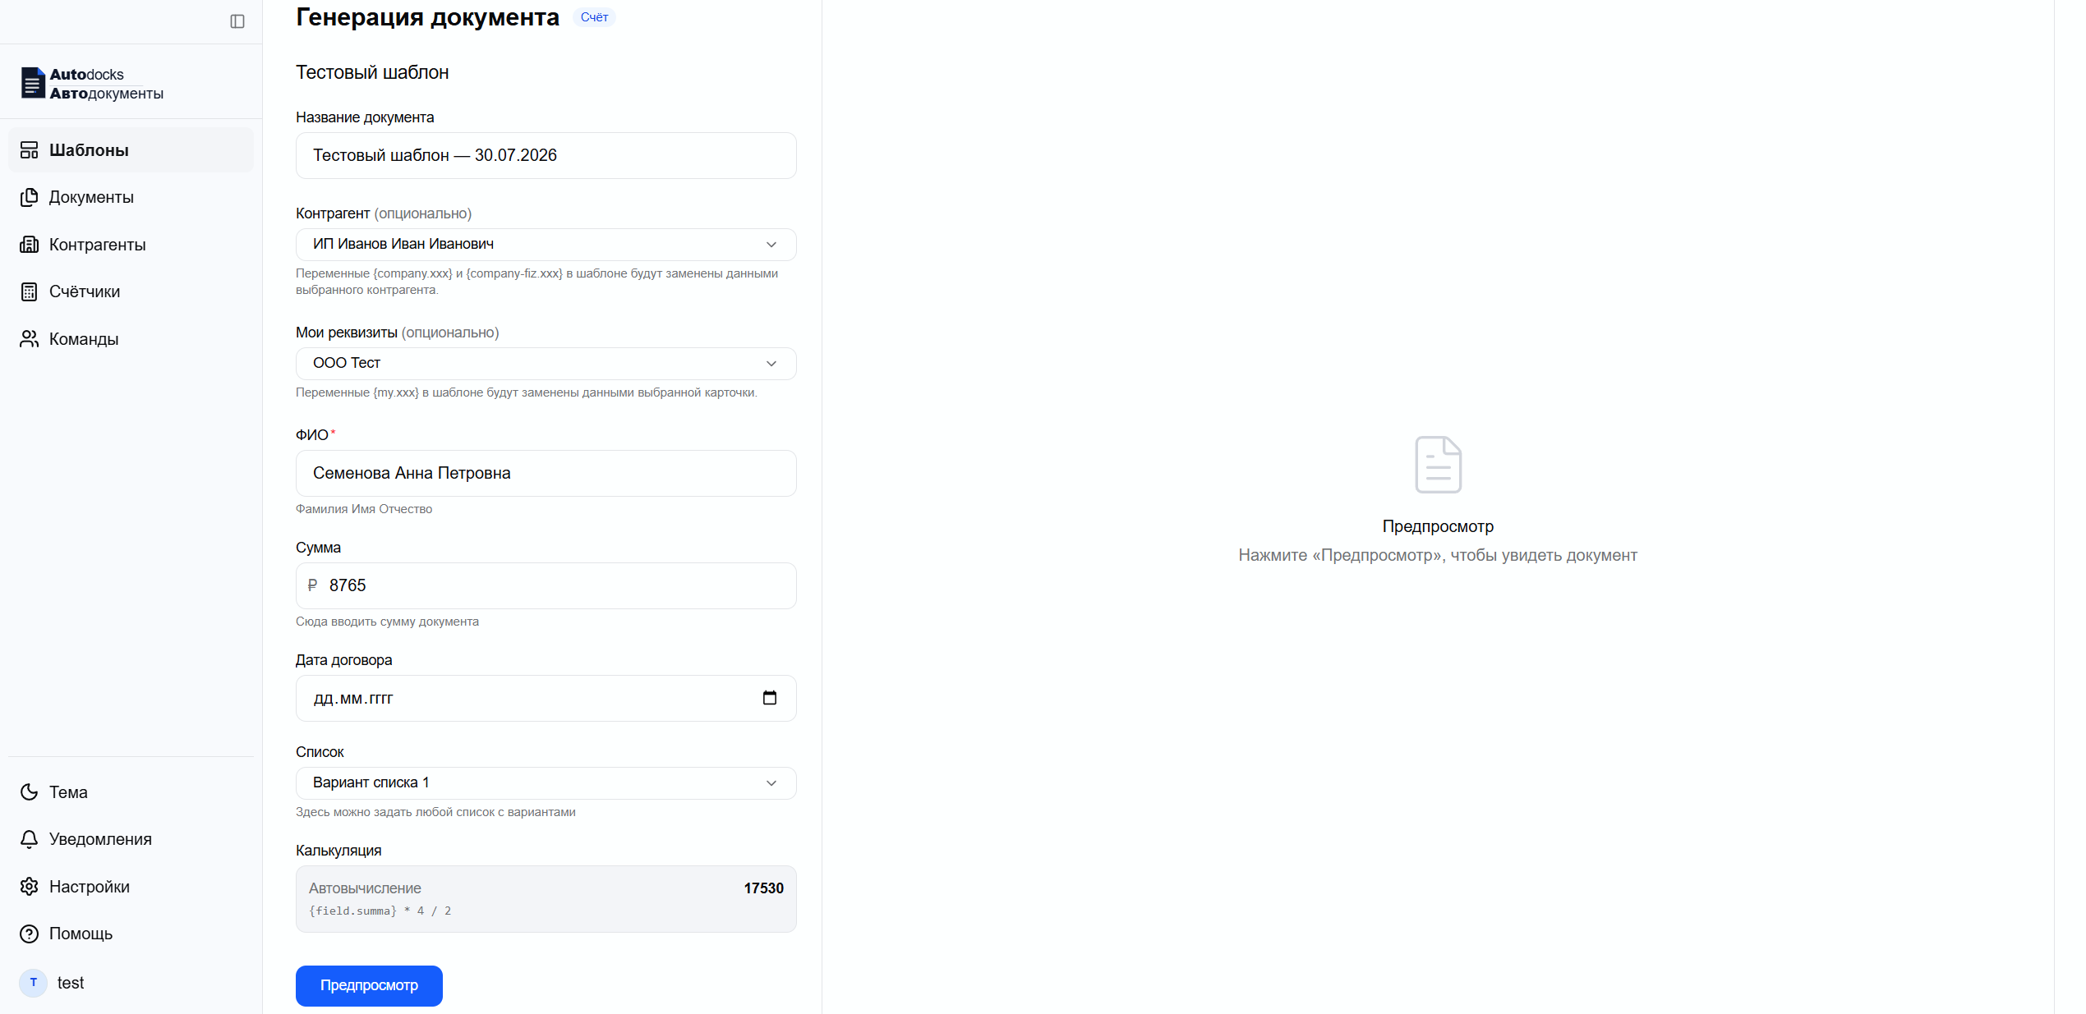Click the Сюда вводить сумму документа hint
Image resolution: width=2086 pixels, height=1014 pixels.
pos(387,622)
